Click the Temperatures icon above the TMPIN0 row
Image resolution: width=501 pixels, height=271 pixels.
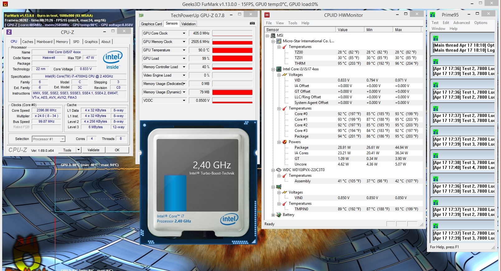pos(284,203)
